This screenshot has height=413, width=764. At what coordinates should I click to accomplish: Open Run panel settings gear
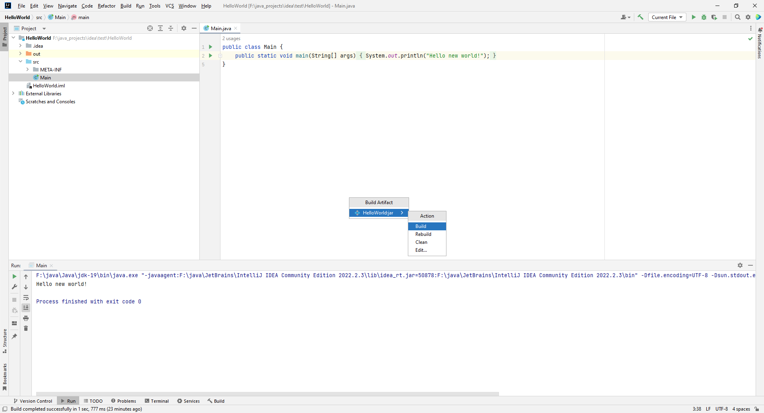[740, 265]
